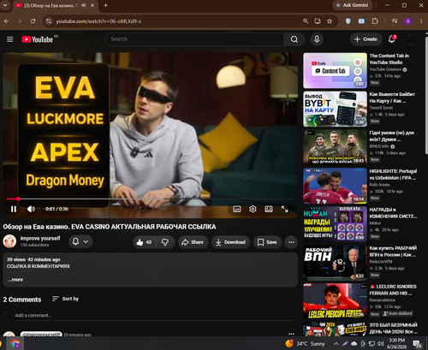Open the Leclerc ignores Ferrari video title
Viewport: 428px width, 350px height.
point(393,290)
